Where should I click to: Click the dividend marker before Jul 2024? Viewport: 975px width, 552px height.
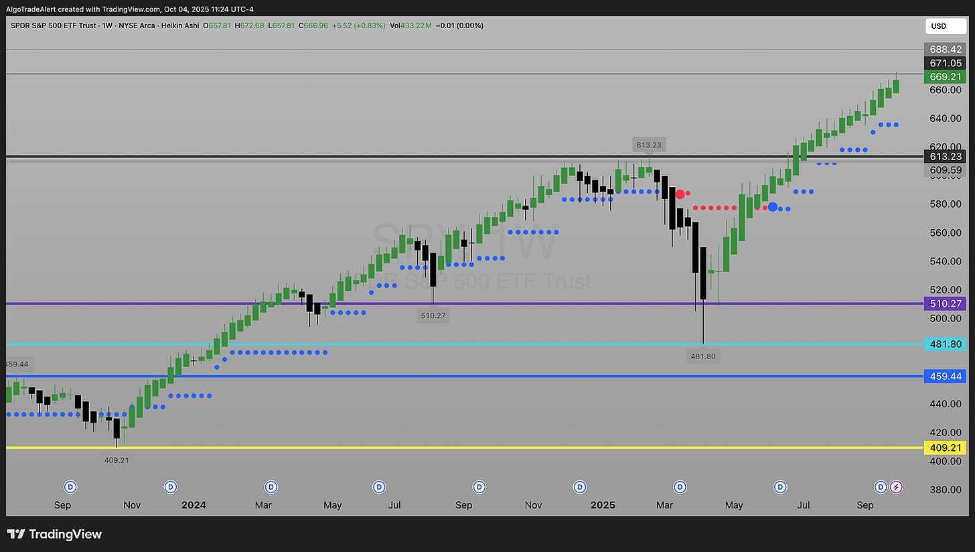tap(379, 487)
